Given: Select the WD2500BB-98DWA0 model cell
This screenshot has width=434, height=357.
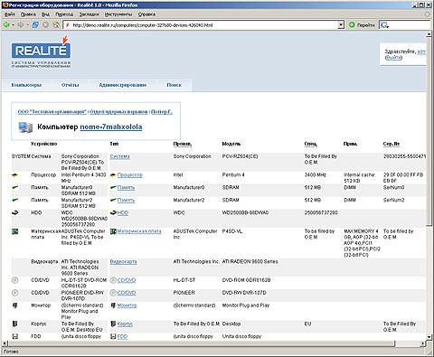Looking at the screenshot, I should coord(245,213).
